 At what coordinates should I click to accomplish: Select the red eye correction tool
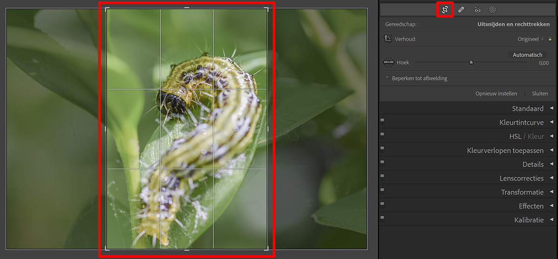pyautogui.click(x=477, y=9)
